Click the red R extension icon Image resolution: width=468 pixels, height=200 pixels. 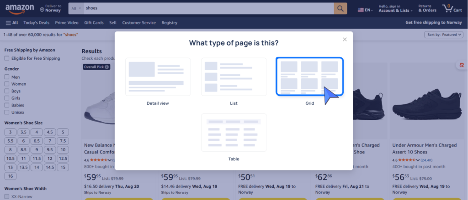click(x=462, y=65)
